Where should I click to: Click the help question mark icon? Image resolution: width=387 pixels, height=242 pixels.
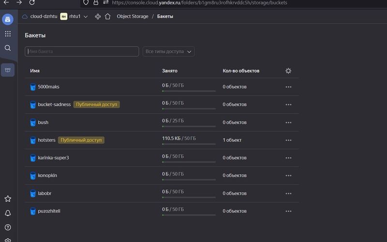point(8,228)
